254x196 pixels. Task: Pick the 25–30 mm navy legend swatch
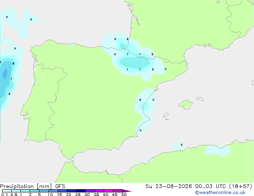(81, 191)
